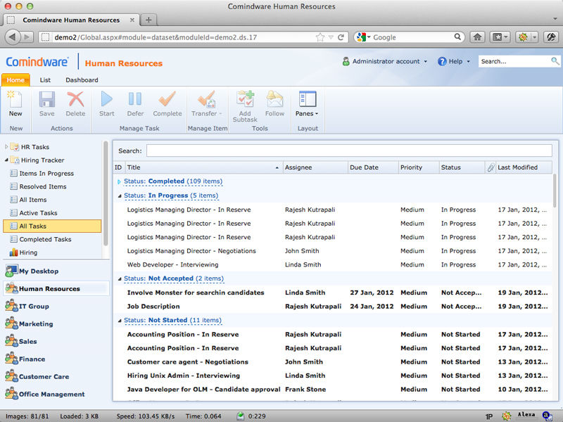Click the Delete red X icon
563x422 pixels.
[x=75, y=100]
